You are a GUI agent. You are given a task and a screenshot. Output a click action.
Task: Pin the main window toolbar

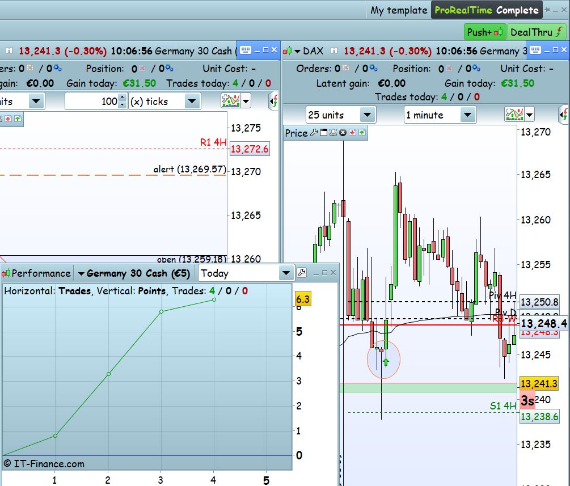click(x=547, y=10)
